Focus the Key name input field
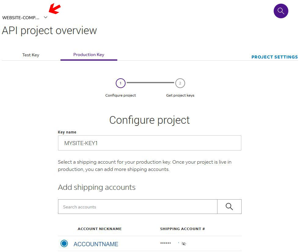 pyautogui.click(x=149, y=143)
